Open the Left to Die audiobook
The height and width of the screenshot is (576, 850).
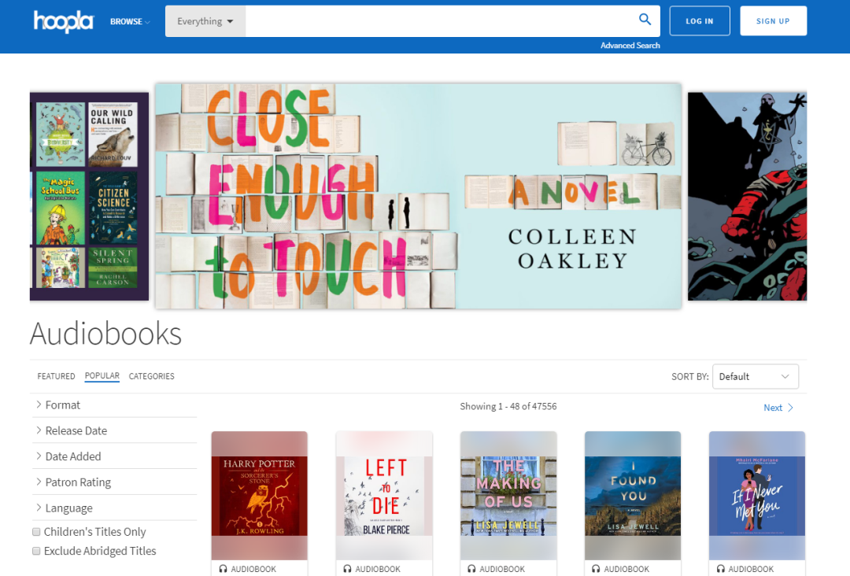point(384,496)
